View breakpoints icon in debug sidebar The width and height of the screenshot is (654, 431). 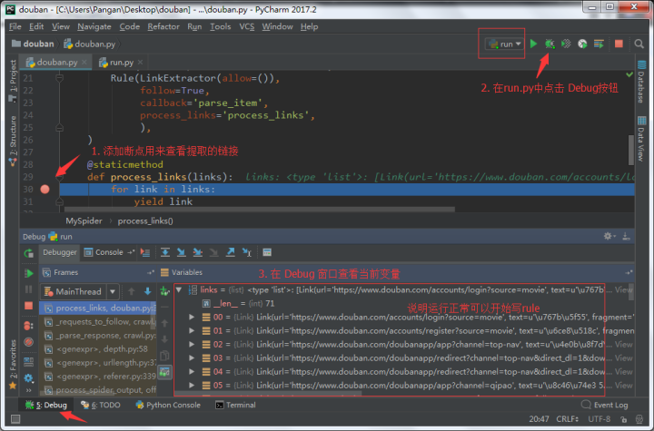click(29, 326)
